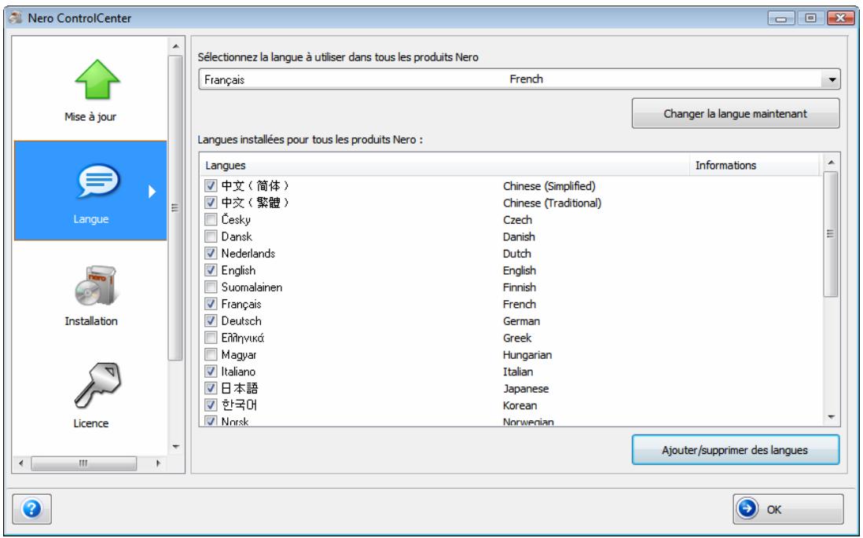Click the Greek label in list
Image resolution: width=863 pixels, height=538 pixels.
click(517, 338)
